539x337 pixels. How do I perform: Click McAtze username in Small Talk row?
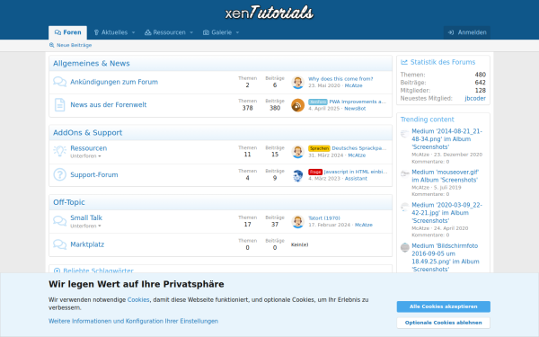364,225
